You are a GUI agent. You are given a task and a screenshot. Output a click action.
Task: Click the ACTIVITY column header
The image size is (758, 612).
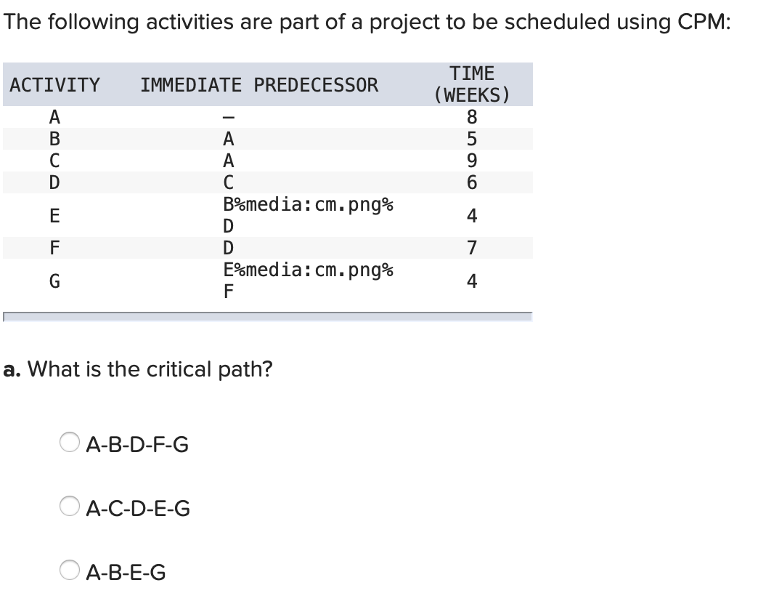click(x=54, y=84)
